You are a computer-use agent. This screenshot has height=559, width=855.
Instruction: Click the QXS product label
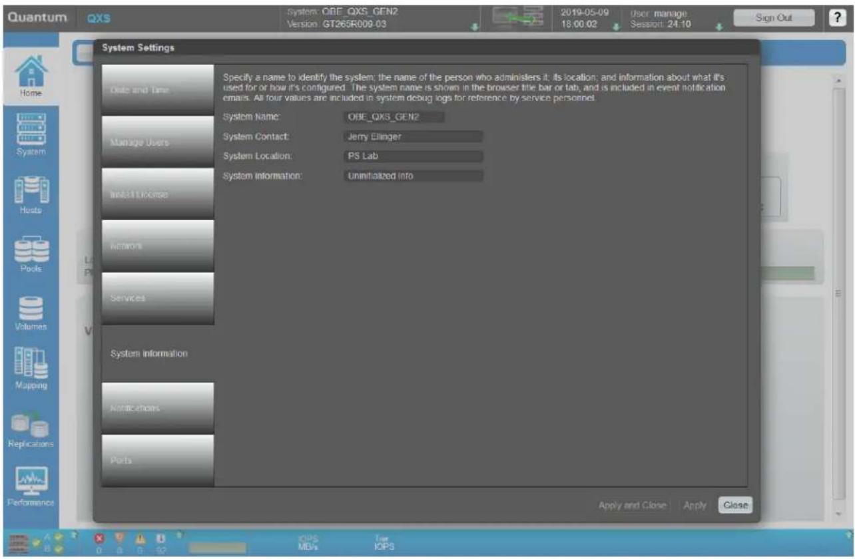tap(97, 19)
